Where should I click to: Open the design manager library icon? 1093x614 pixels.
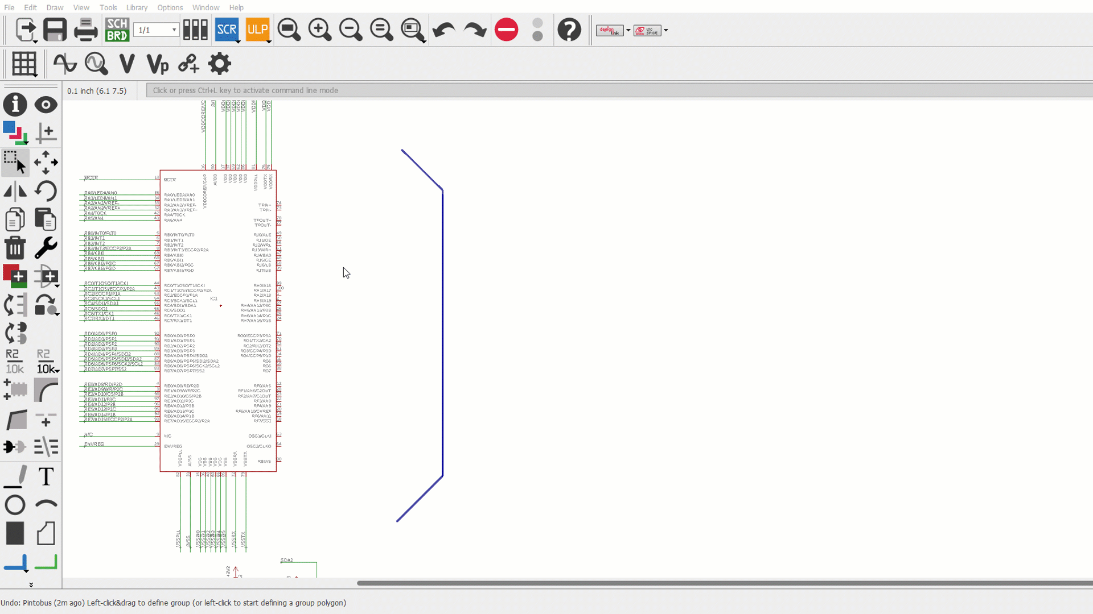coord(195,30)
